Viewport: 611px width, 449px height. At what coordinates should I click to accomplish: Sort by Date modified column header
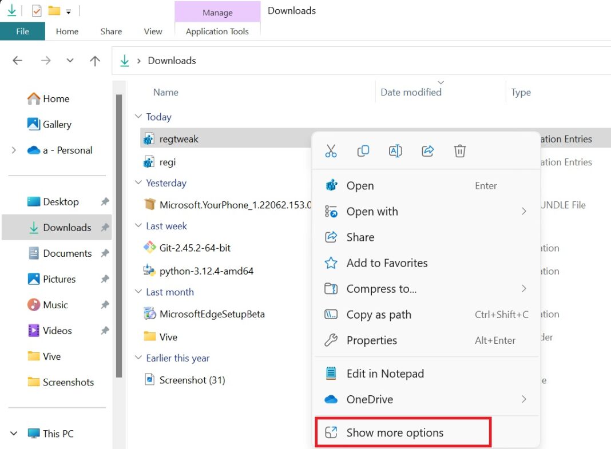[411, 92]
